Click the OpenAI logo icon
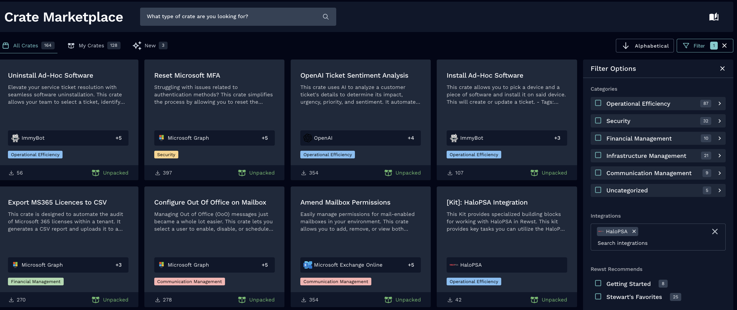Image resolution: width=737 pixels, height=310 pixels. (x=308, y=138)
